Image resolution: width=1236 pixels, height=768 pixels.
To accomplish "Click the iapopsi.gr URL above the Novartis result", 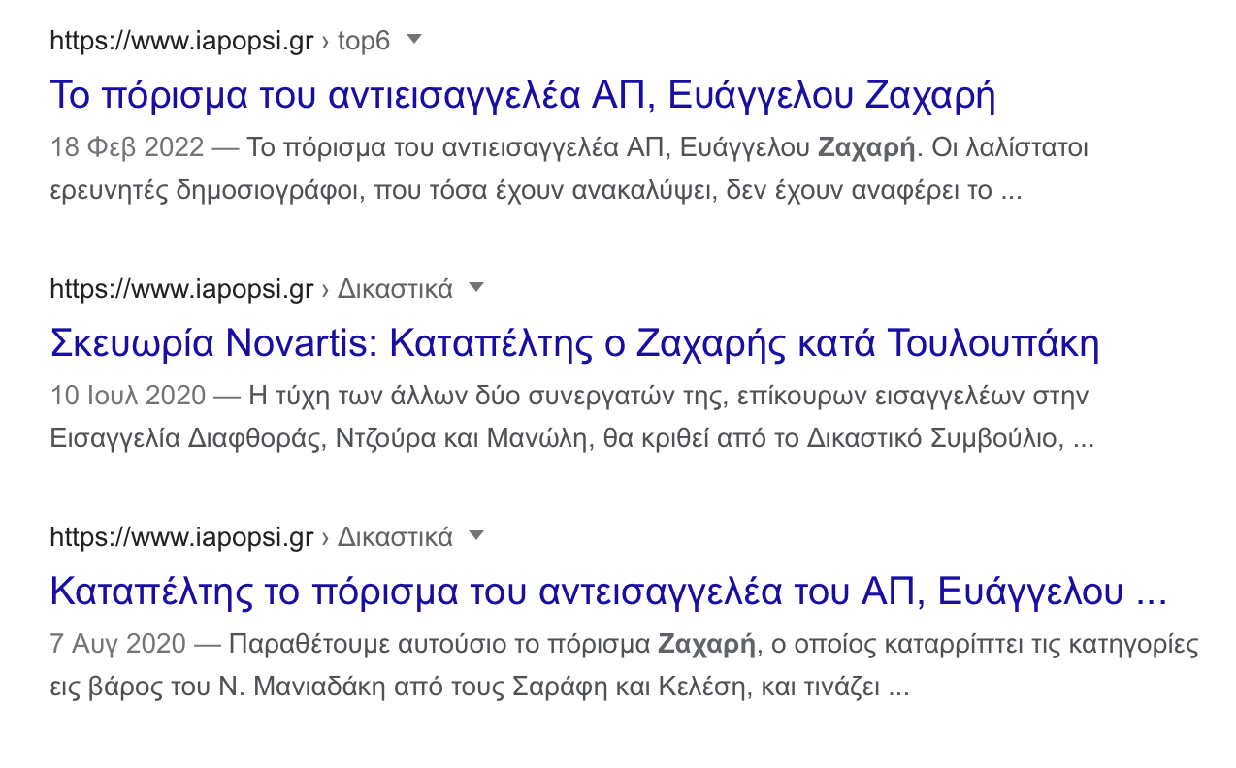I will click(181, 289).
